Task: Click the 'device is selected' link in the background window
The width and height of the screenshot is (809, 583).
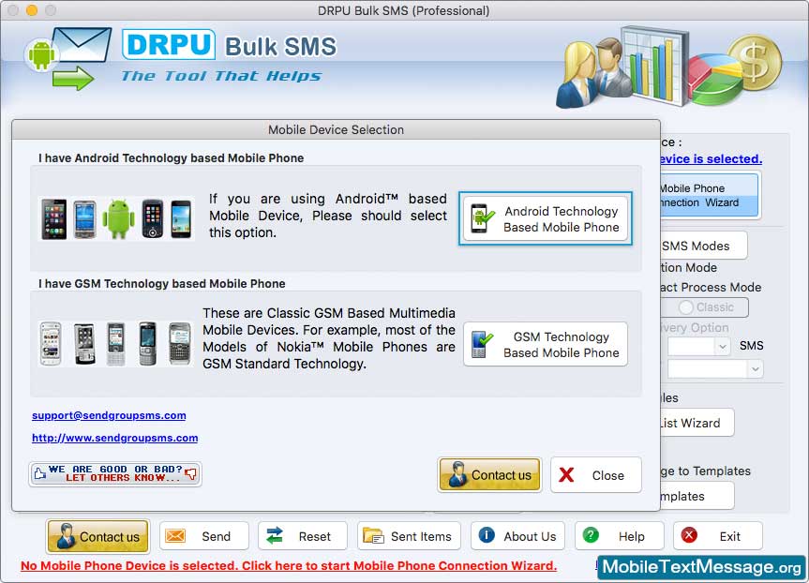Action: (711, 159)
